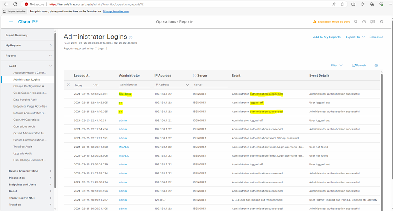Refresh the Administrator Logins report
This screenshot has height=211, width=393.
click(359, 66)
